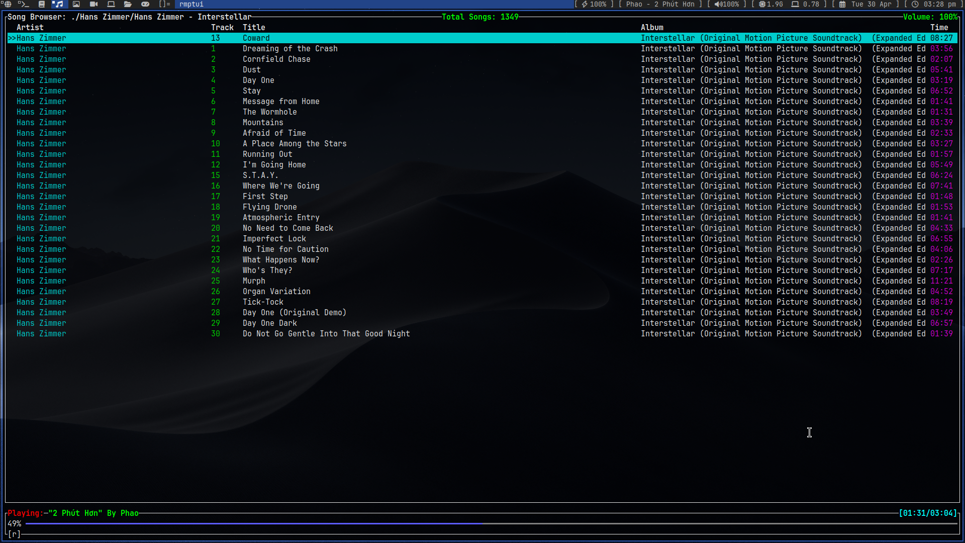Select the song Cornfield Chase

coord(276,59)
